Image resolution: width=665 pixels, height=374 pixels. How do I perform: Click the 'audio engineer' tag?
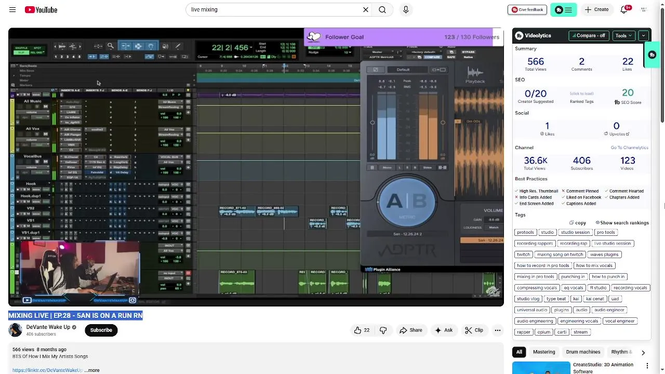tap(609, 310)
